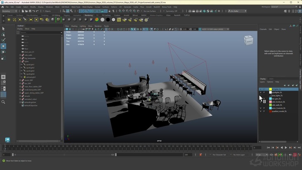Activate the Paint Selection tool
Screen dimensions: 302x170
point(3,40)
